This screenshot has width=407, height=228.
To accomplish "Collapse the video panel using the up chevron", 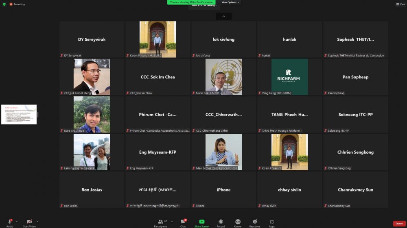I will [x=223, y=16].
